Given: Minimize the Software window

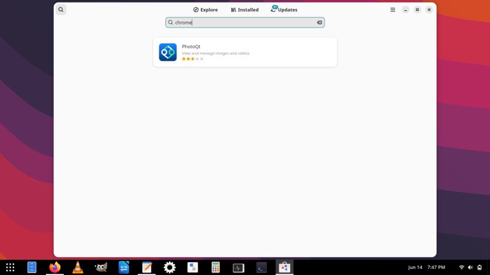Looking at the screenshot, I should click(405, 10).
